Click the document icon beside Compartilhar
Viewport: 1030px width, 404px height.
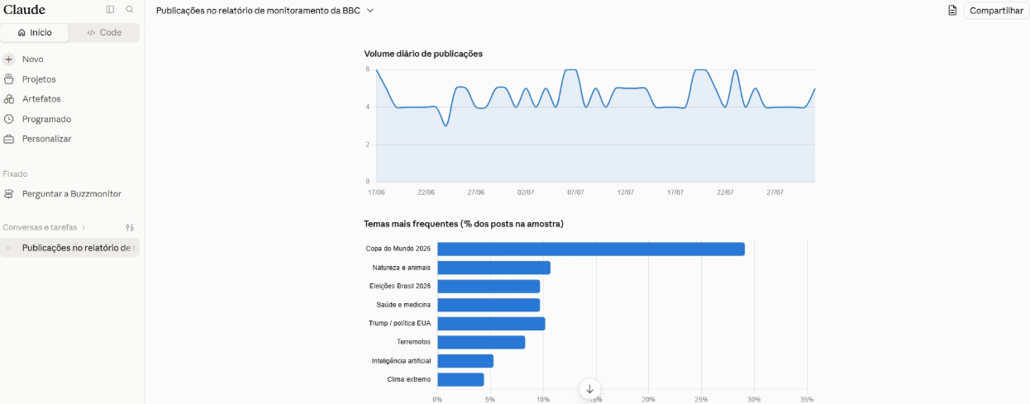coord(952,10)
